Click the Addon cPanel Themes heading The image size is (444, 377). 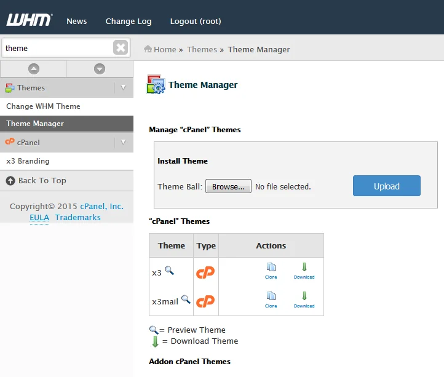coord(190,362)
